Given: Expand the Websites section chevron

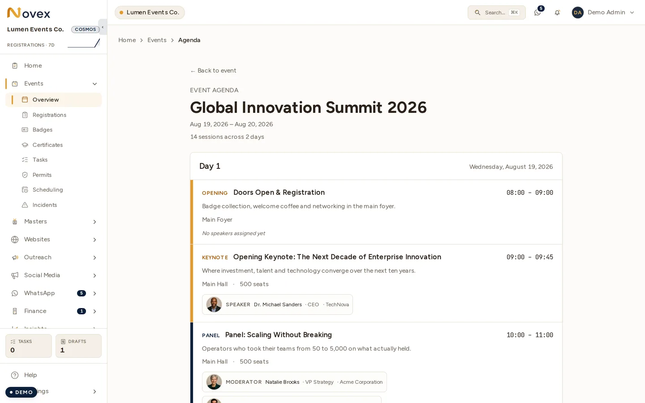Looking at the screenshot, I should click(x=95, y=240).
